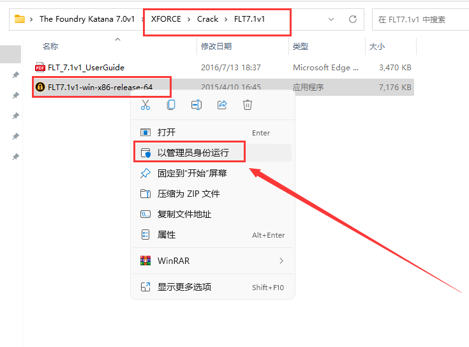
Task: Select 打开 from the context menu
Action: pos(212,132)
